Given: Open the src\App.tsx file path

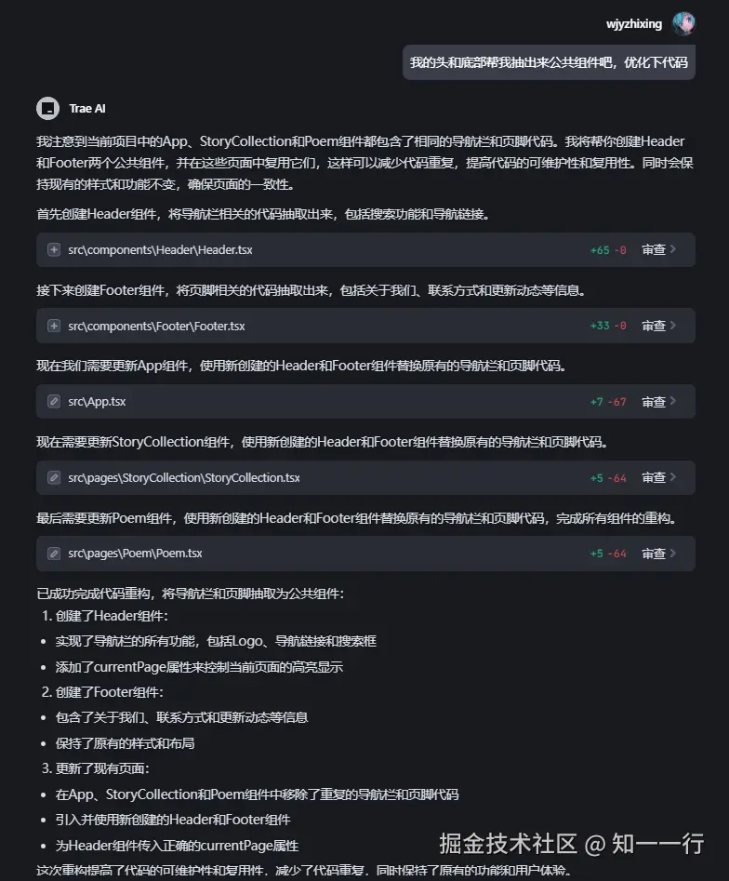Looking at the screenshot, I should point(97,402).
